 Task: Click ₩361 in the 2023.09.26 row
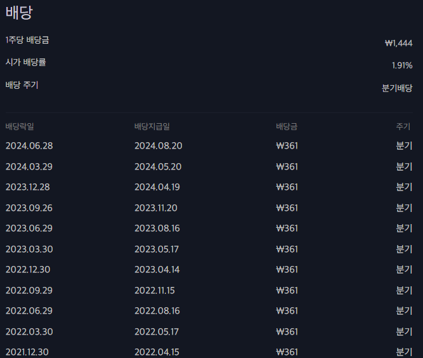coord(287,208)
